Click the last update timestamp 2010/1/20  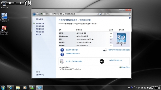[73, 69]
